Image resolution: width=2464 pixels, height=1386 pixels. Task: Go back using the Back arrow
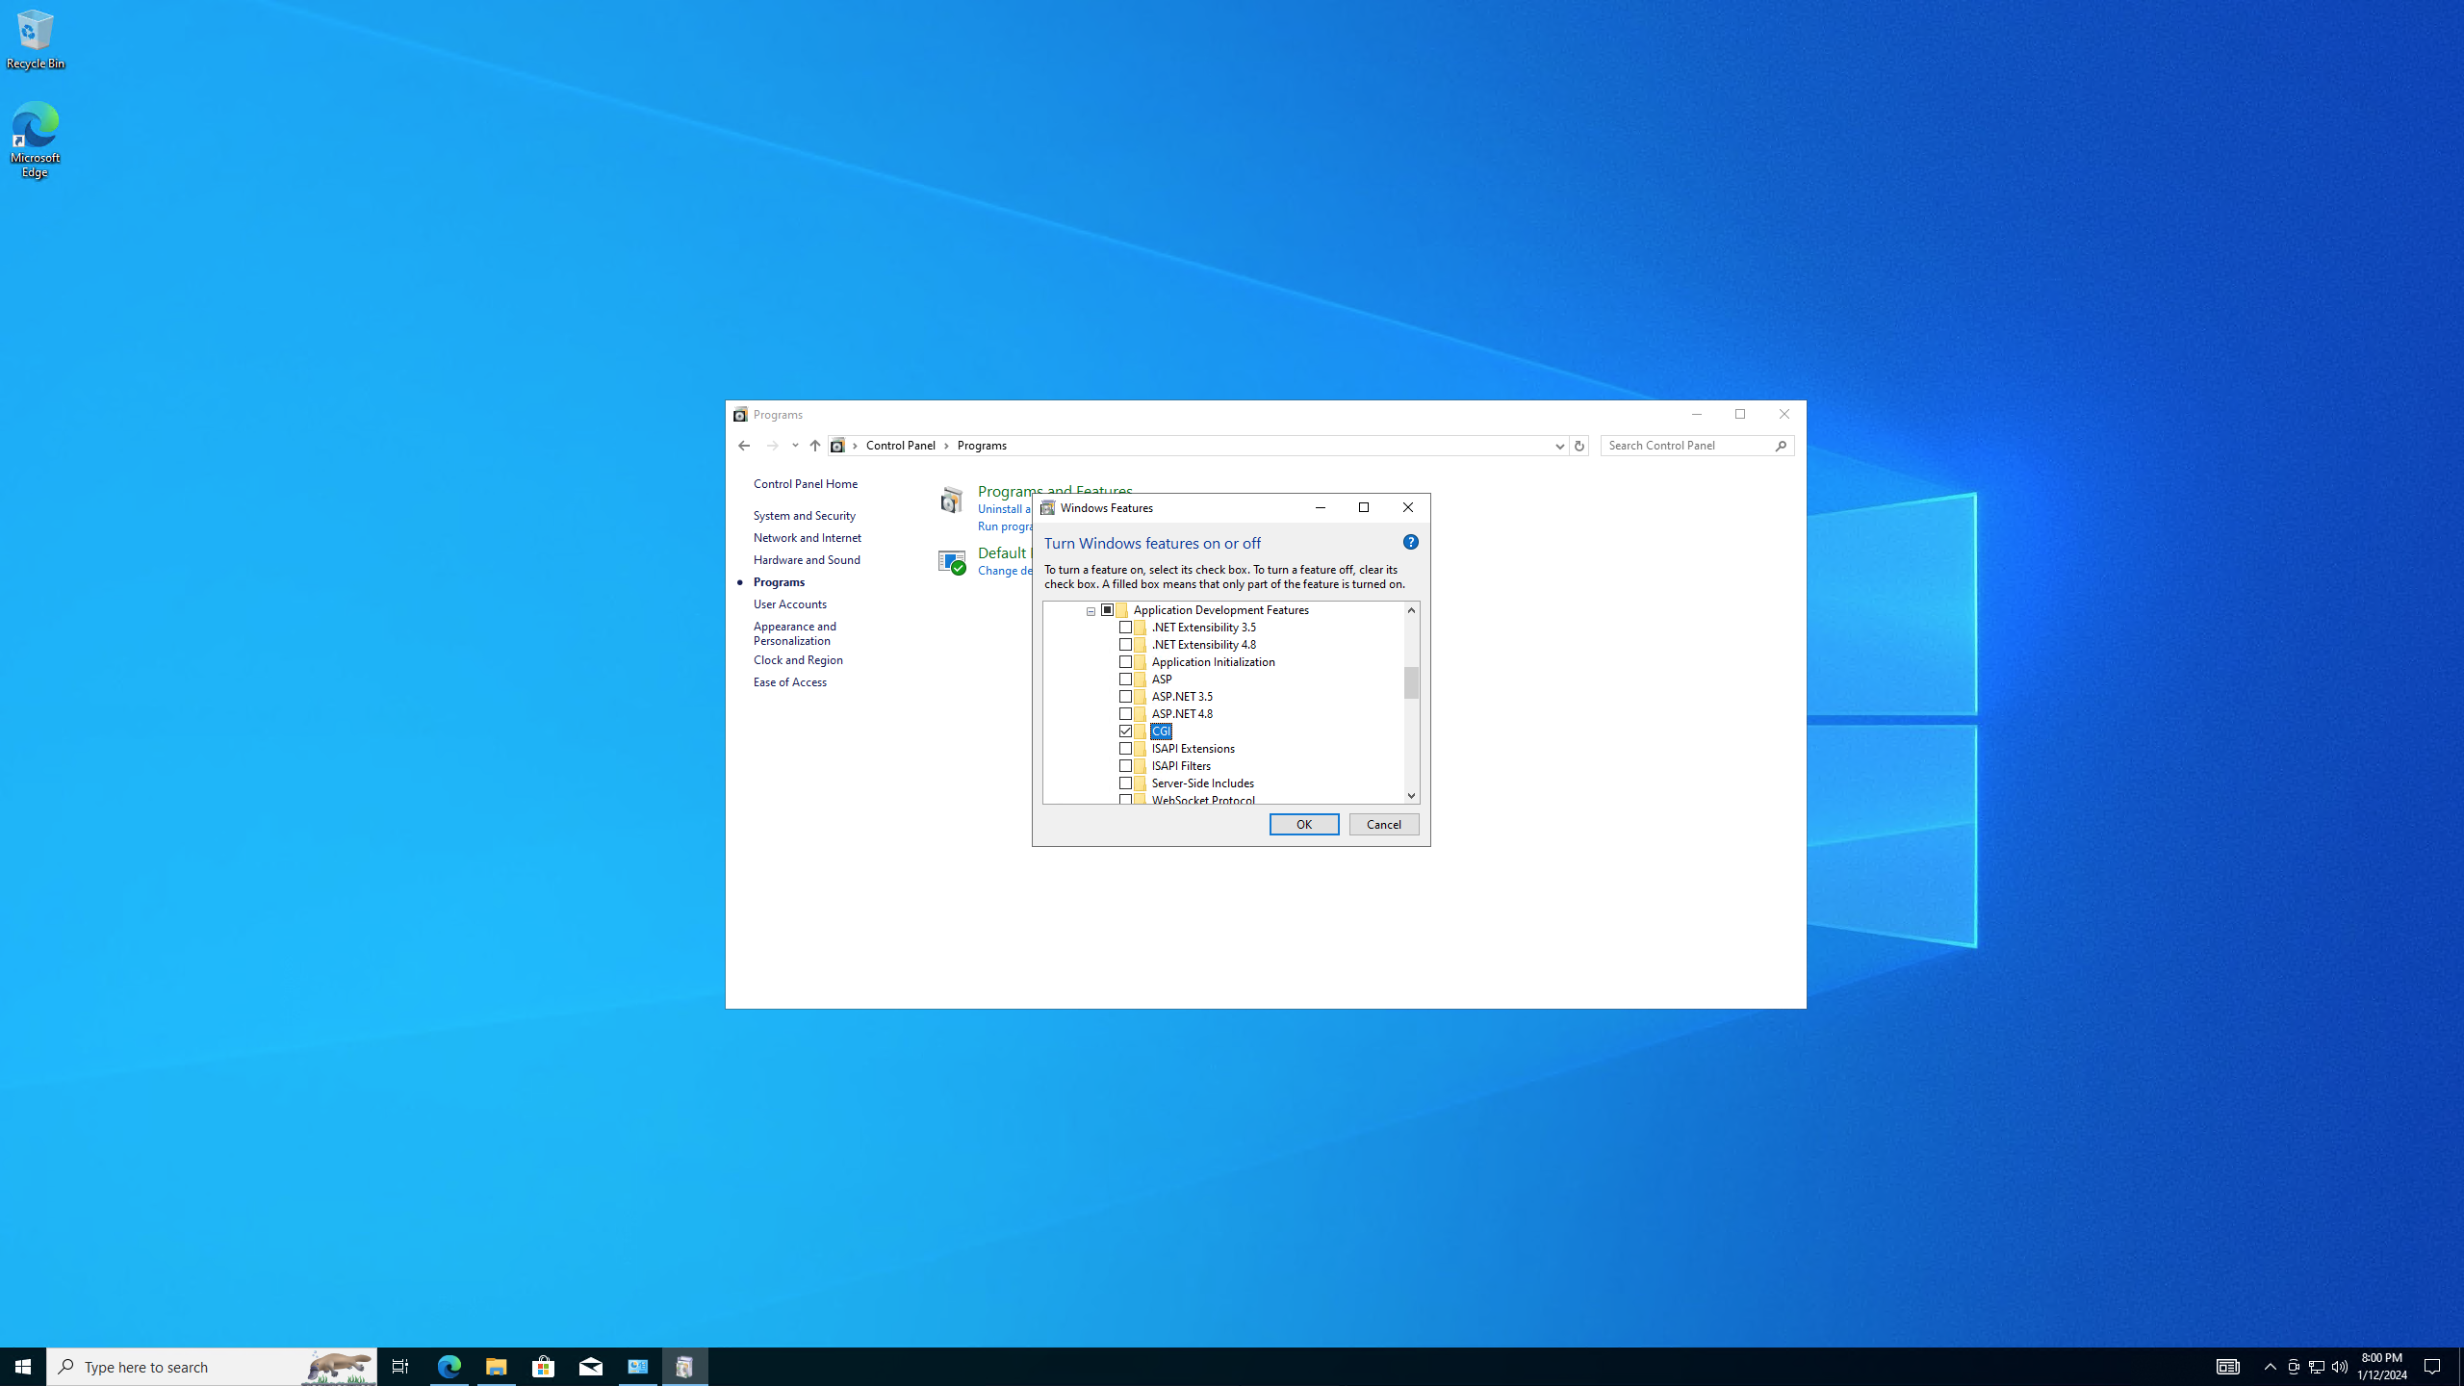tap(744, 446)
